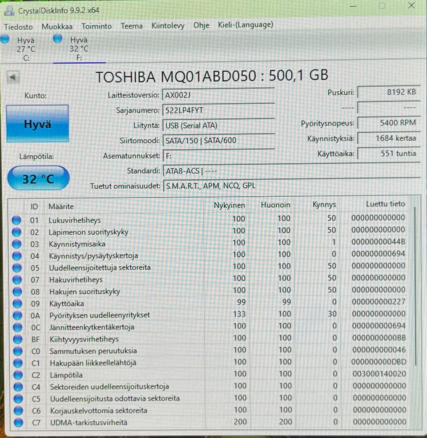Click the status orb for attribute 02
Image resolution: width=427 pixels, height=438 pixels.
tap(16, 232)
